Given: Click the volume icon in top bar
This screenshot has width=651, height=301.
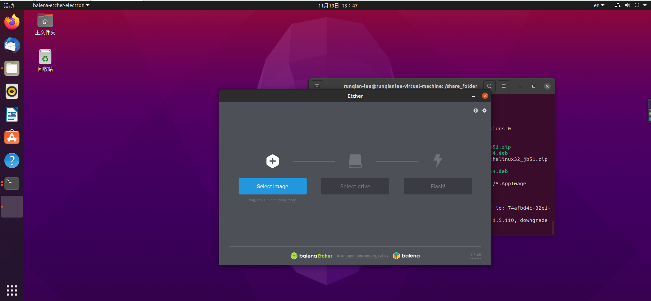Looking at the screenshot, I should [x=627, y=5].
